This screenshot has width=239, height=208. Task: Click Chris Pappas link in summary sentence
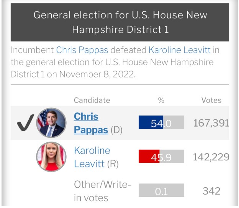tap(82, 50)
